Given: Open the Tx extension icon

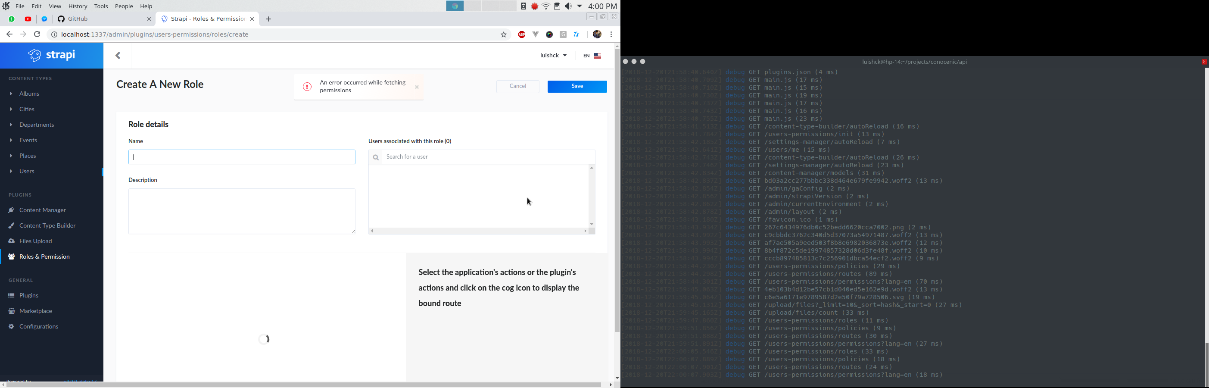Looking at the screenshot, I should (x=577, y=35).
